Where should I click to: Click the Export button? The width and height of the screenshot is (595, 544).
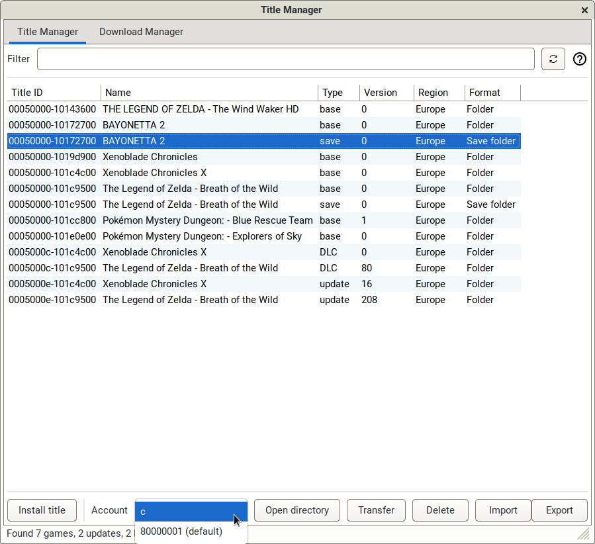tap(559, 510)
